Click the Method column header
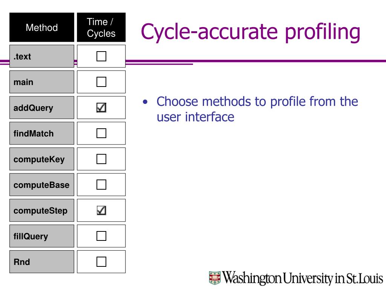The image size is (386, 289). 42,27
